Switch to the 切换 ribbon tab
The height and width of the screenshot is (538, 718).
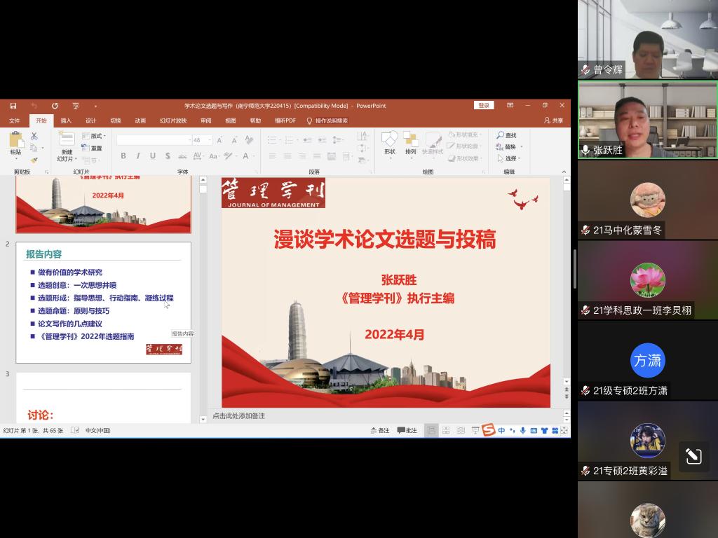coord(116,120)
